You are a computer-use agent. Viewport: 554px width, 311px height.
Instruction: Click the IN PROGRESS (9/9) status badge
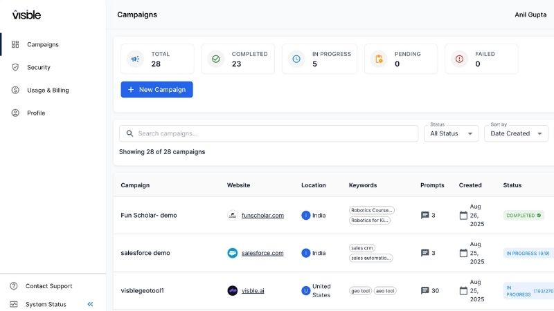tap(528, 253)
